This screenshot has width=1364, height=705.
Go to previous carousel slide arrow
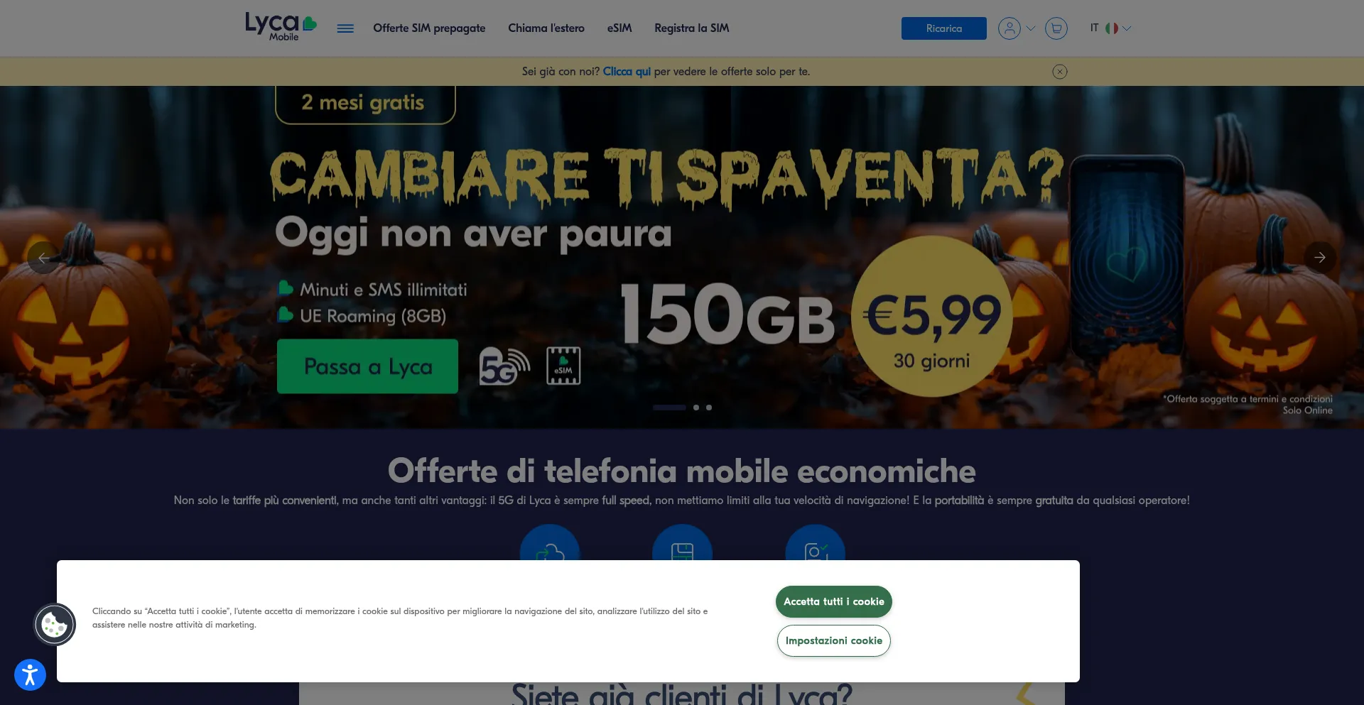coord(43,258)
